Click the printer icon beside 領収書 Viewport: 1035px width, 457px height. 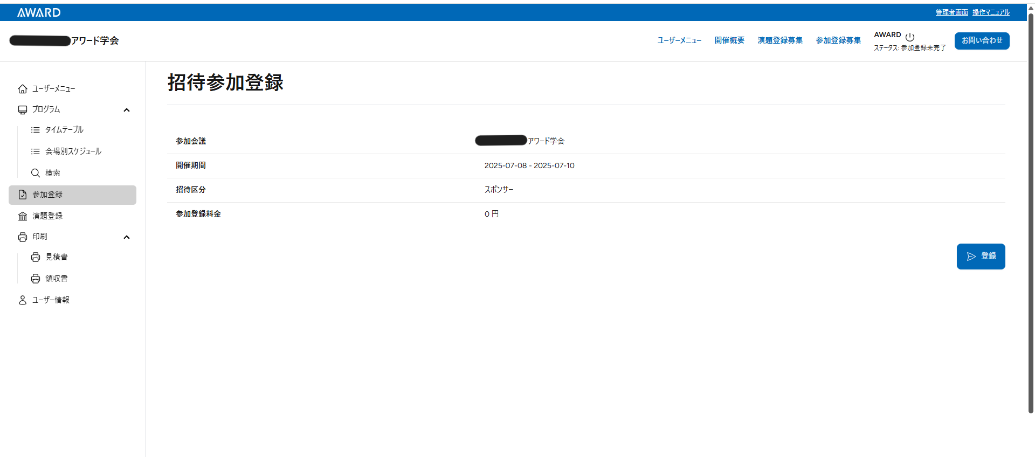pyautogui.click(x=36, y=279)
